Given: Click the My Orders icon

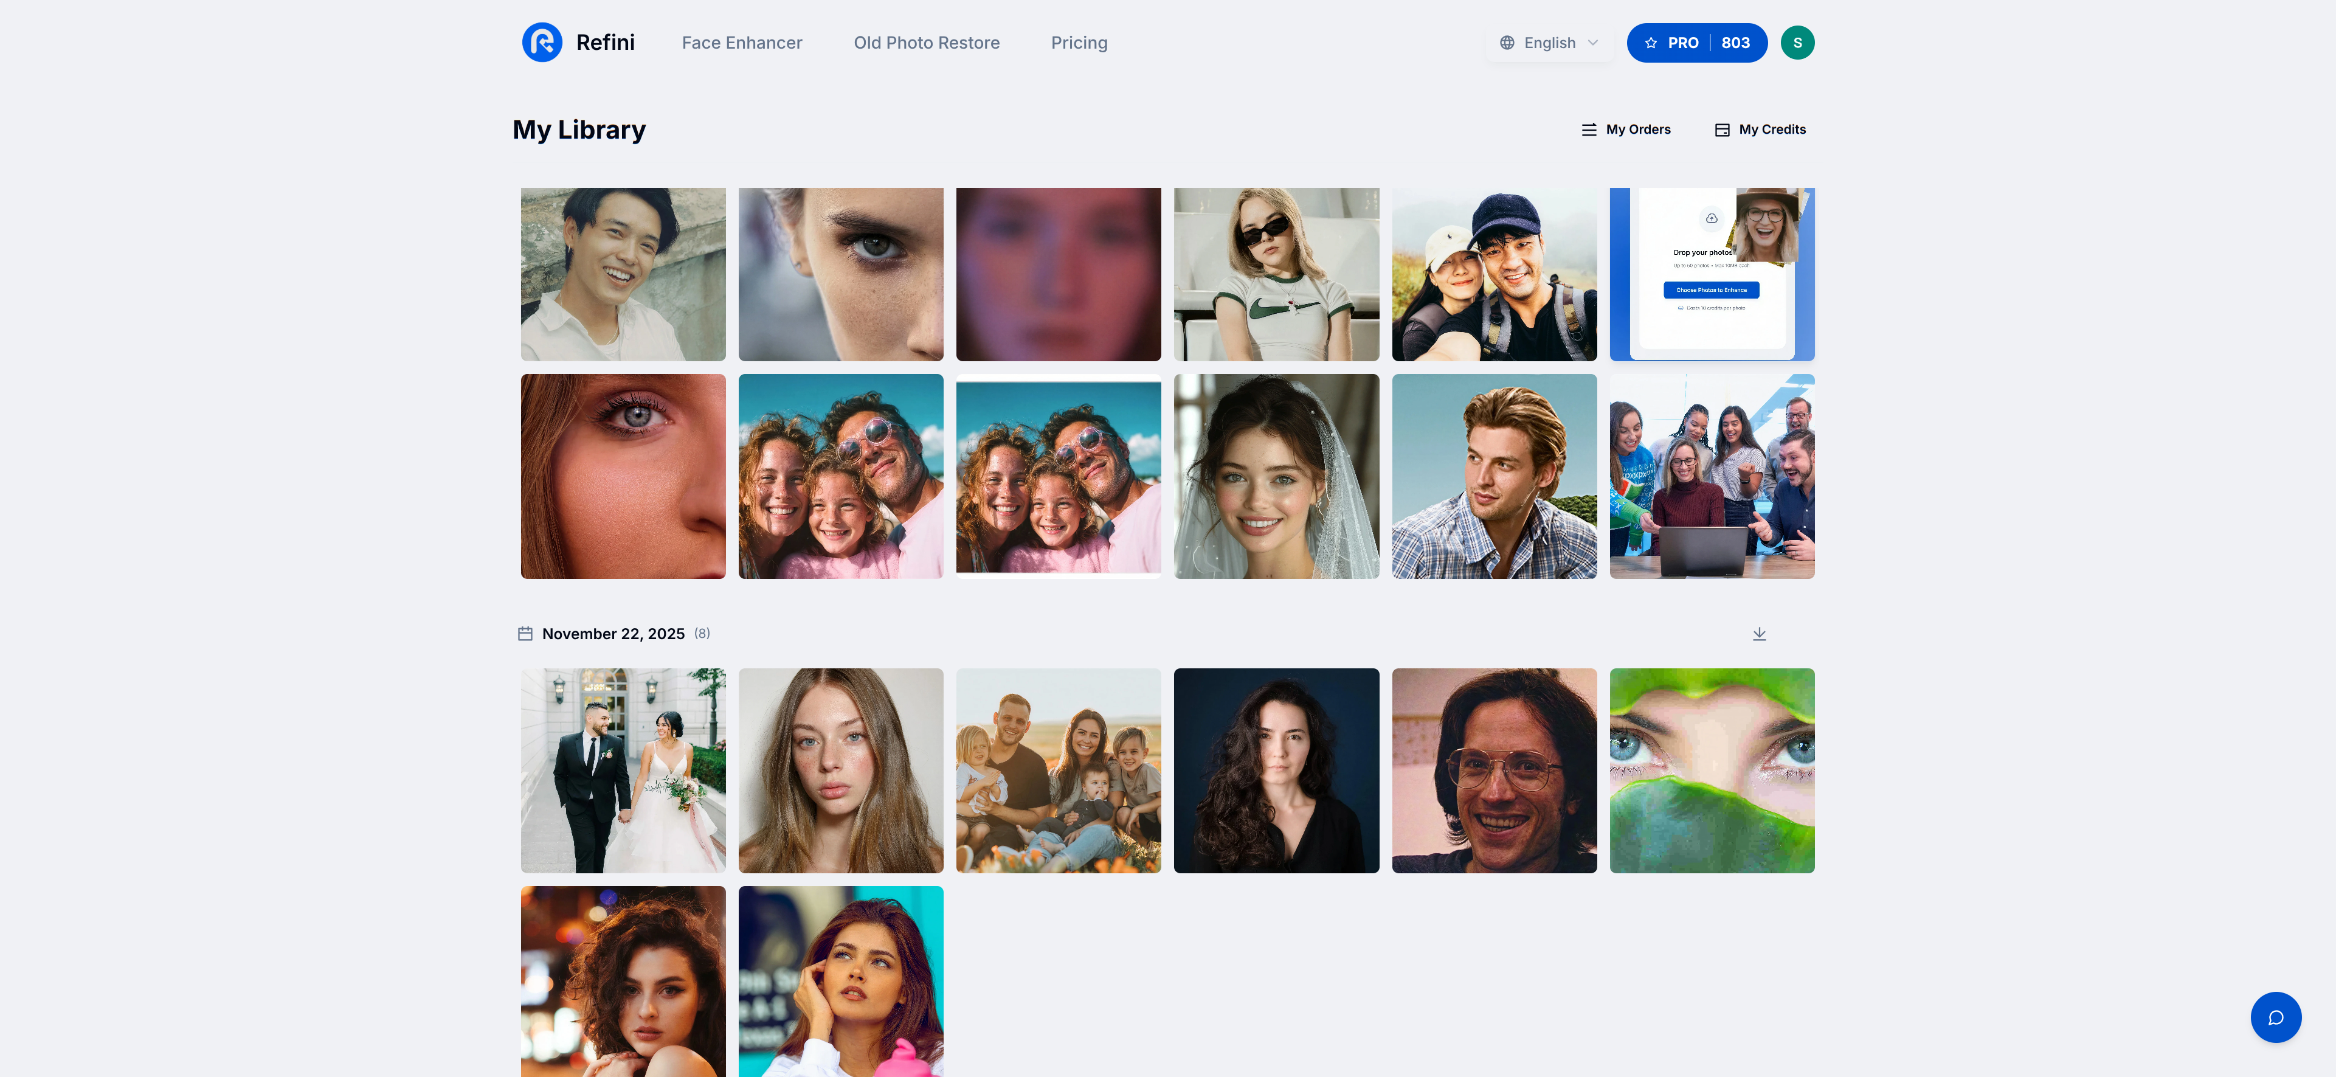Looking at the screenshot, I should (x=1589, y=130).
